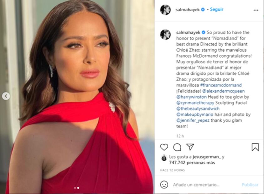Share the post using paper plane icon
264x194 pixels.
(x=190, y=147)
